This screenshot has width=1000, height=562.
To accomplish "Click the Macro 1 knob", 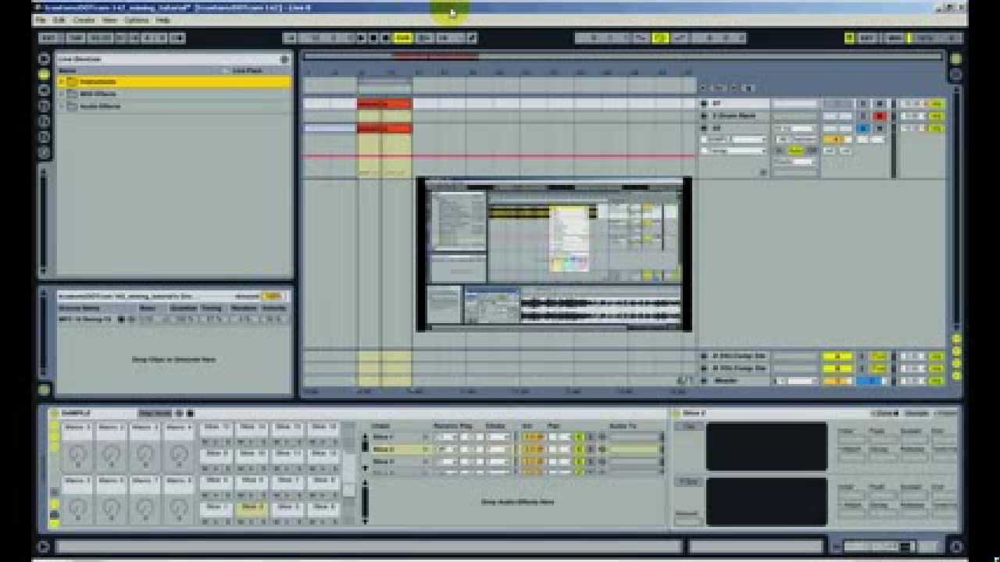I will point(77,453).
